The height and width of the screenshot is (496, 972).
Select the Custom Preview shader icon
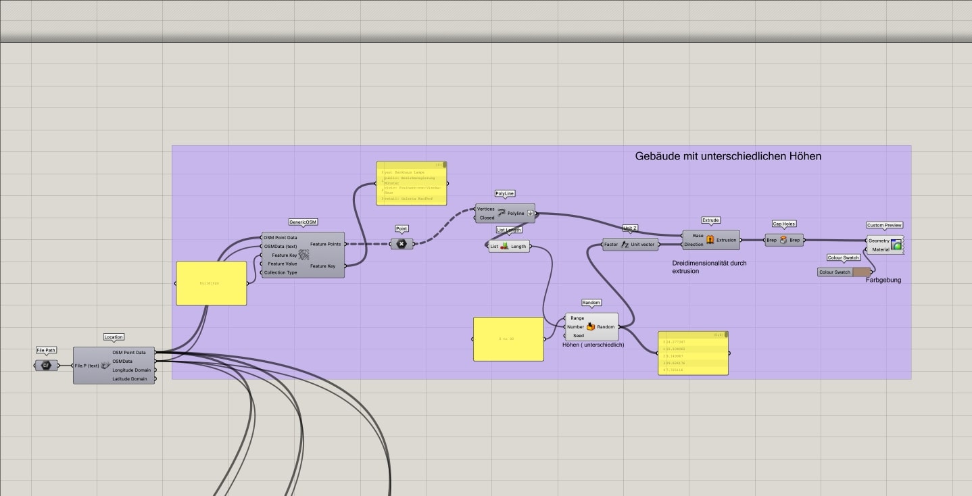click(x=897, y=245)
